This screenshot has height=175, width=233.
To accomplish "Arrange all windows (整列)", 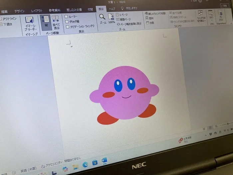I will point(149,18).
